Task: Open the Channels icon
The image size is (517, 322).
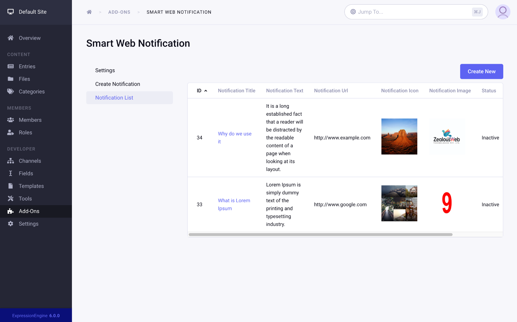Action: click(x=11, y=161)
